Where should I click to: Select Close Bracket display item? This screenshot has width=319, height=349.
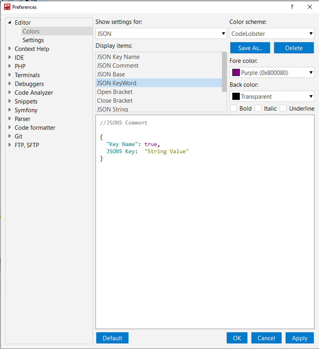pos(159,101)
